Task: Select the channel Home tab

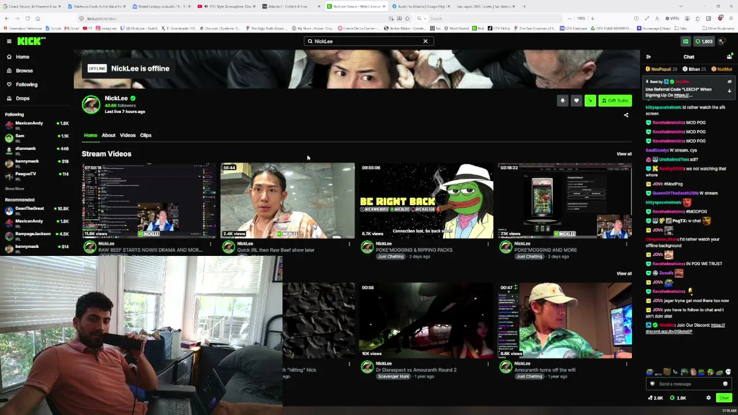Action: [91, 135]
